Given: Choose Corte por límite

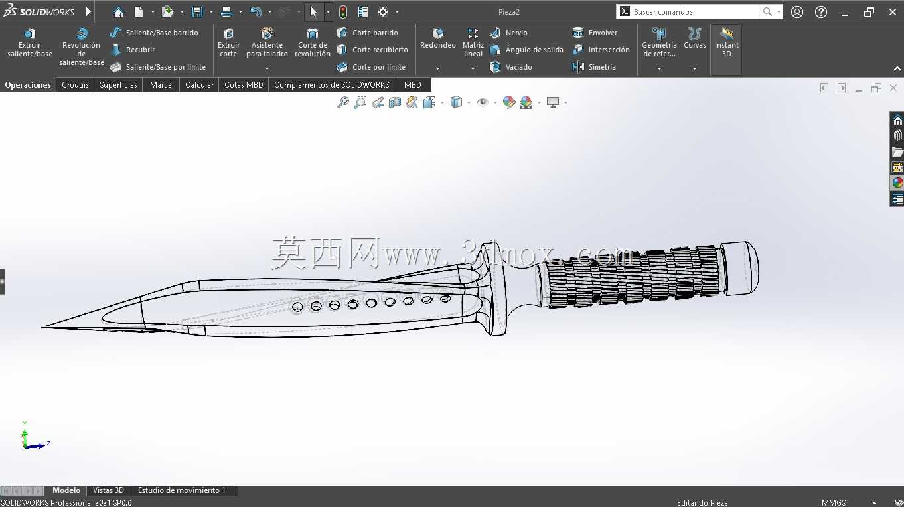Looking at the screenshot, I should pos(371,67).
